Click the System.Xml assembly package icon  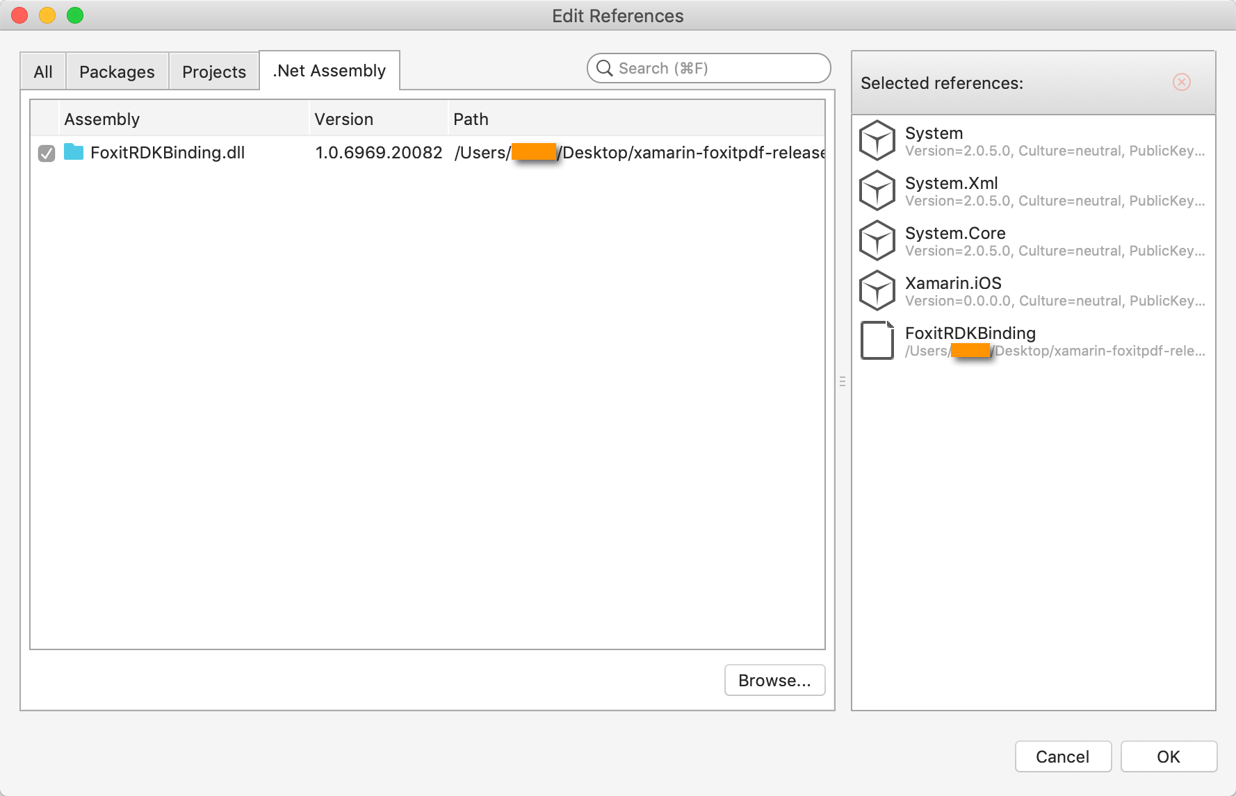[877, 190]
